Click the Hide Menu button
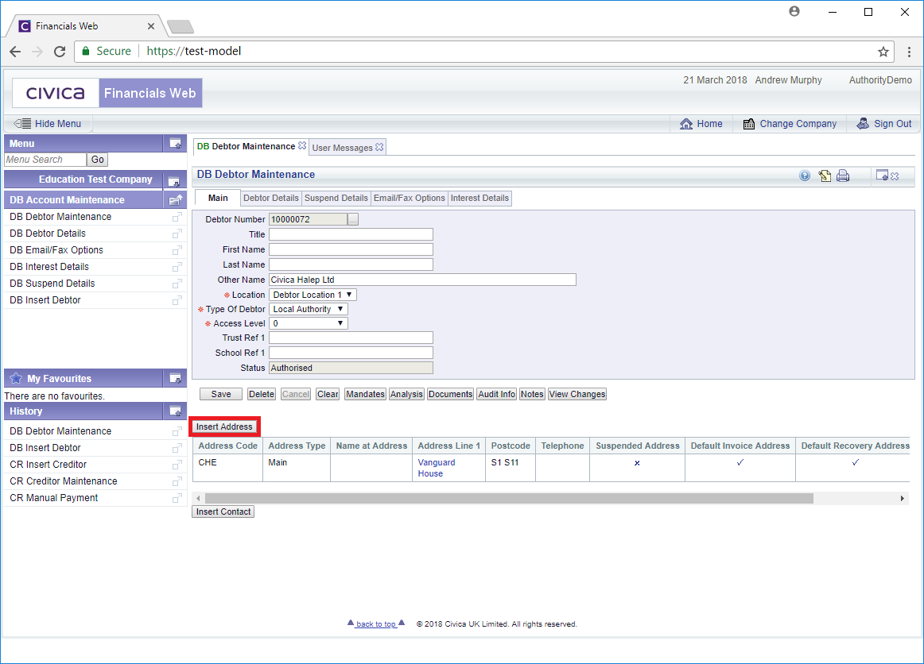 pyautogui.click(x=48, y=124)
